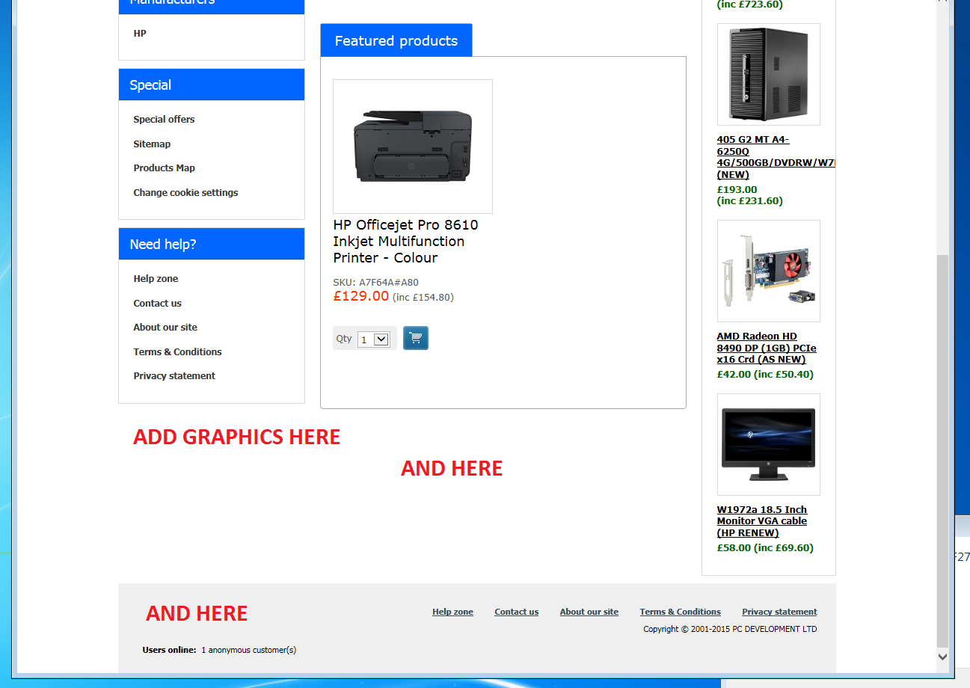
Task: Click the HP Officejet Pro printer image
Action: pyautogui.click(x=412, y=147)
